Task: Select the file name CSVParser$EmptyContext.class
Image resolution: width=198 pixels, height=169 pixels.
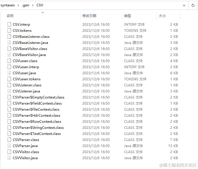Action: coord(39,97)
